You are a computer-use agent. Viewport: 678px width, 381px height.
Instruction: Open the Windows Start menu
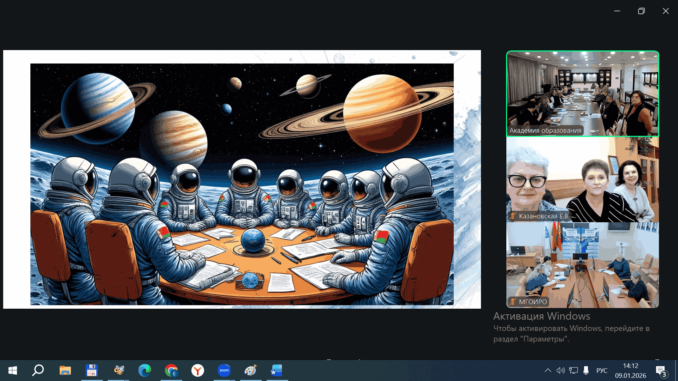click(x=13, y=370)
